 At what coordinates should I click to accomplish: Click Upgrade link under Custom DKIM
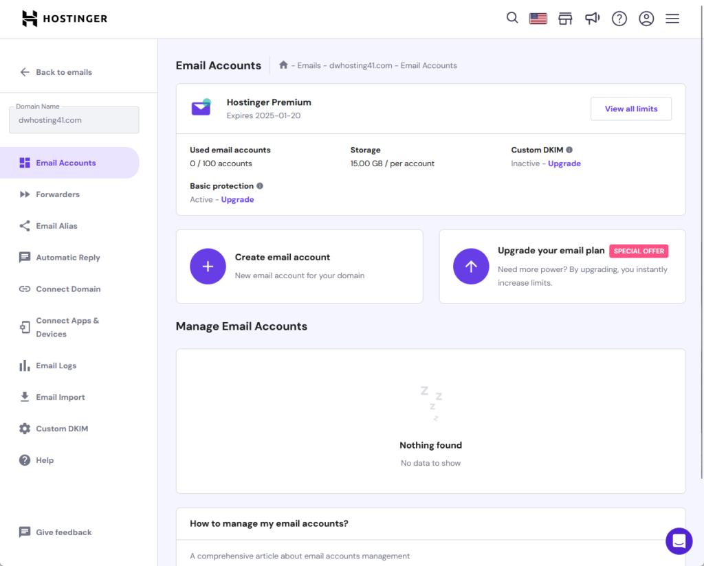(x=564, y=163)
